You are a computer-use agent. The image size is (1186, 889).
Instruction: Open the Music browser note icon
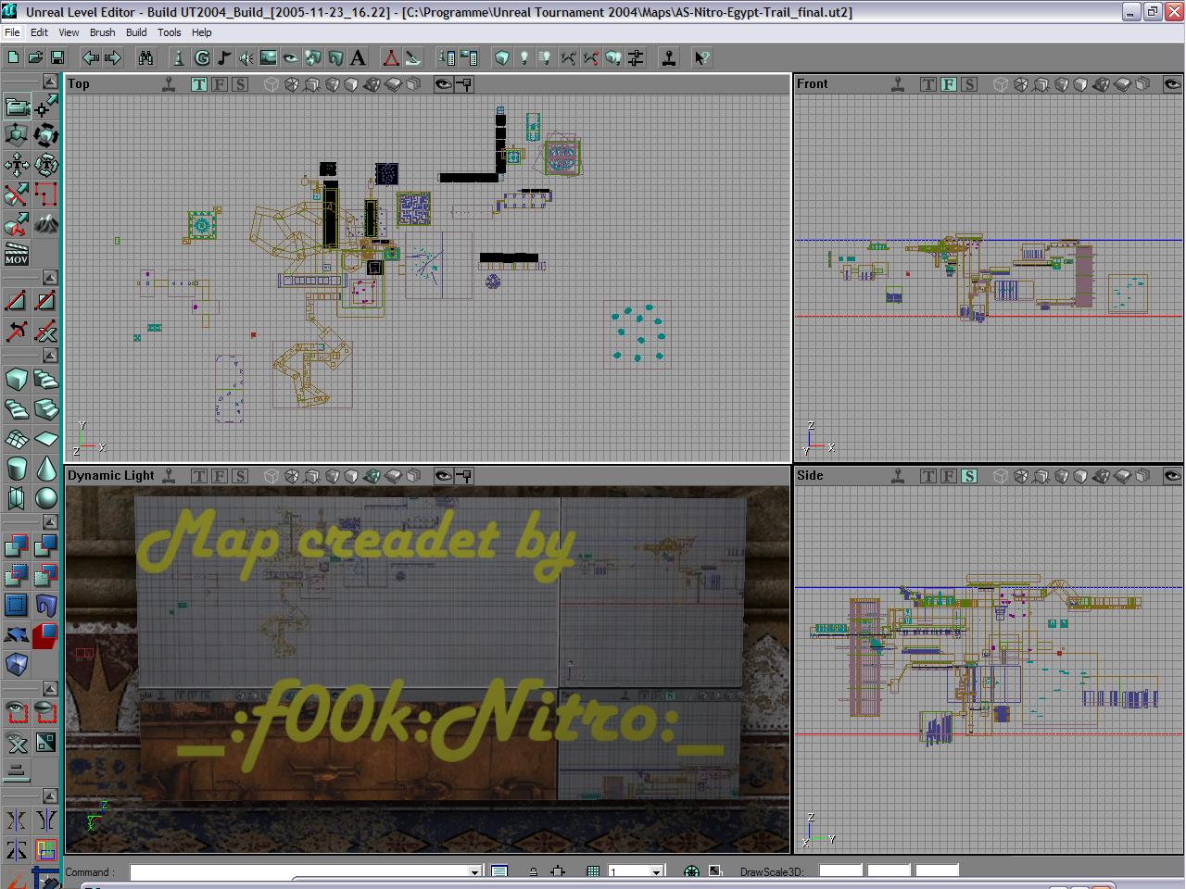224,57
